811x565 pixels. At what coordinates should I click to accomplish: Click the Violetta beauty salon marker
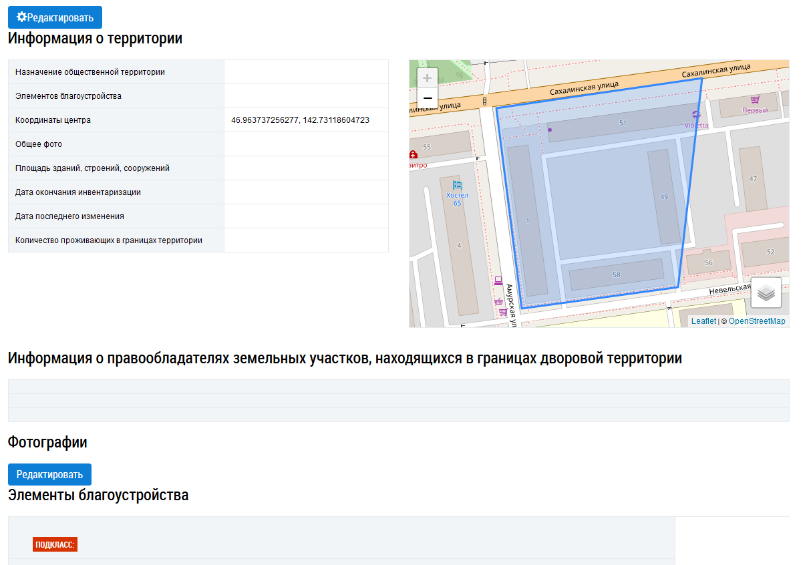coord(696,114)
